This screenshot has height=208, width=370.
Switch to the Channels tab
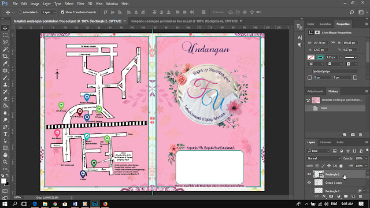(x=325, y=142)
